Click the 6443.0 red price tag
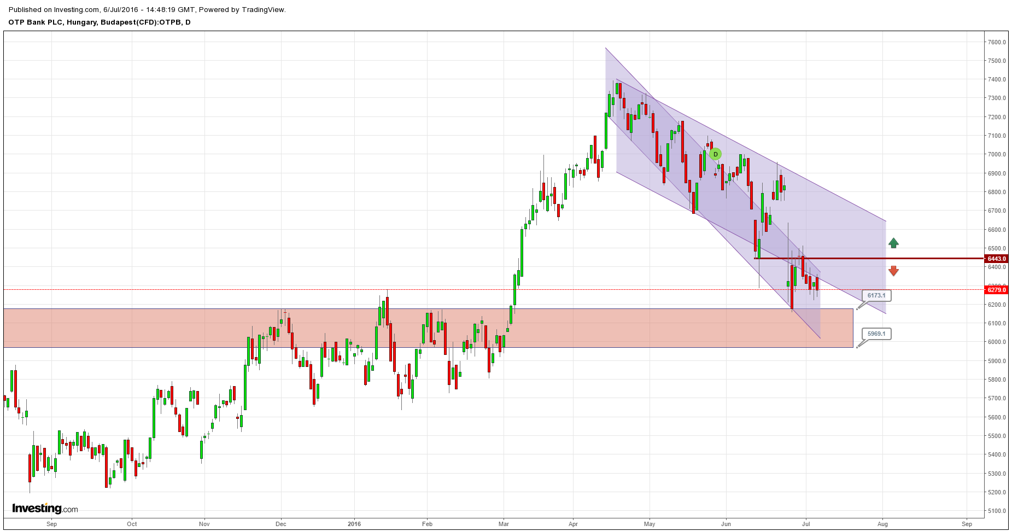Viewport: 1012px width, 531px height. pos(996,259)
